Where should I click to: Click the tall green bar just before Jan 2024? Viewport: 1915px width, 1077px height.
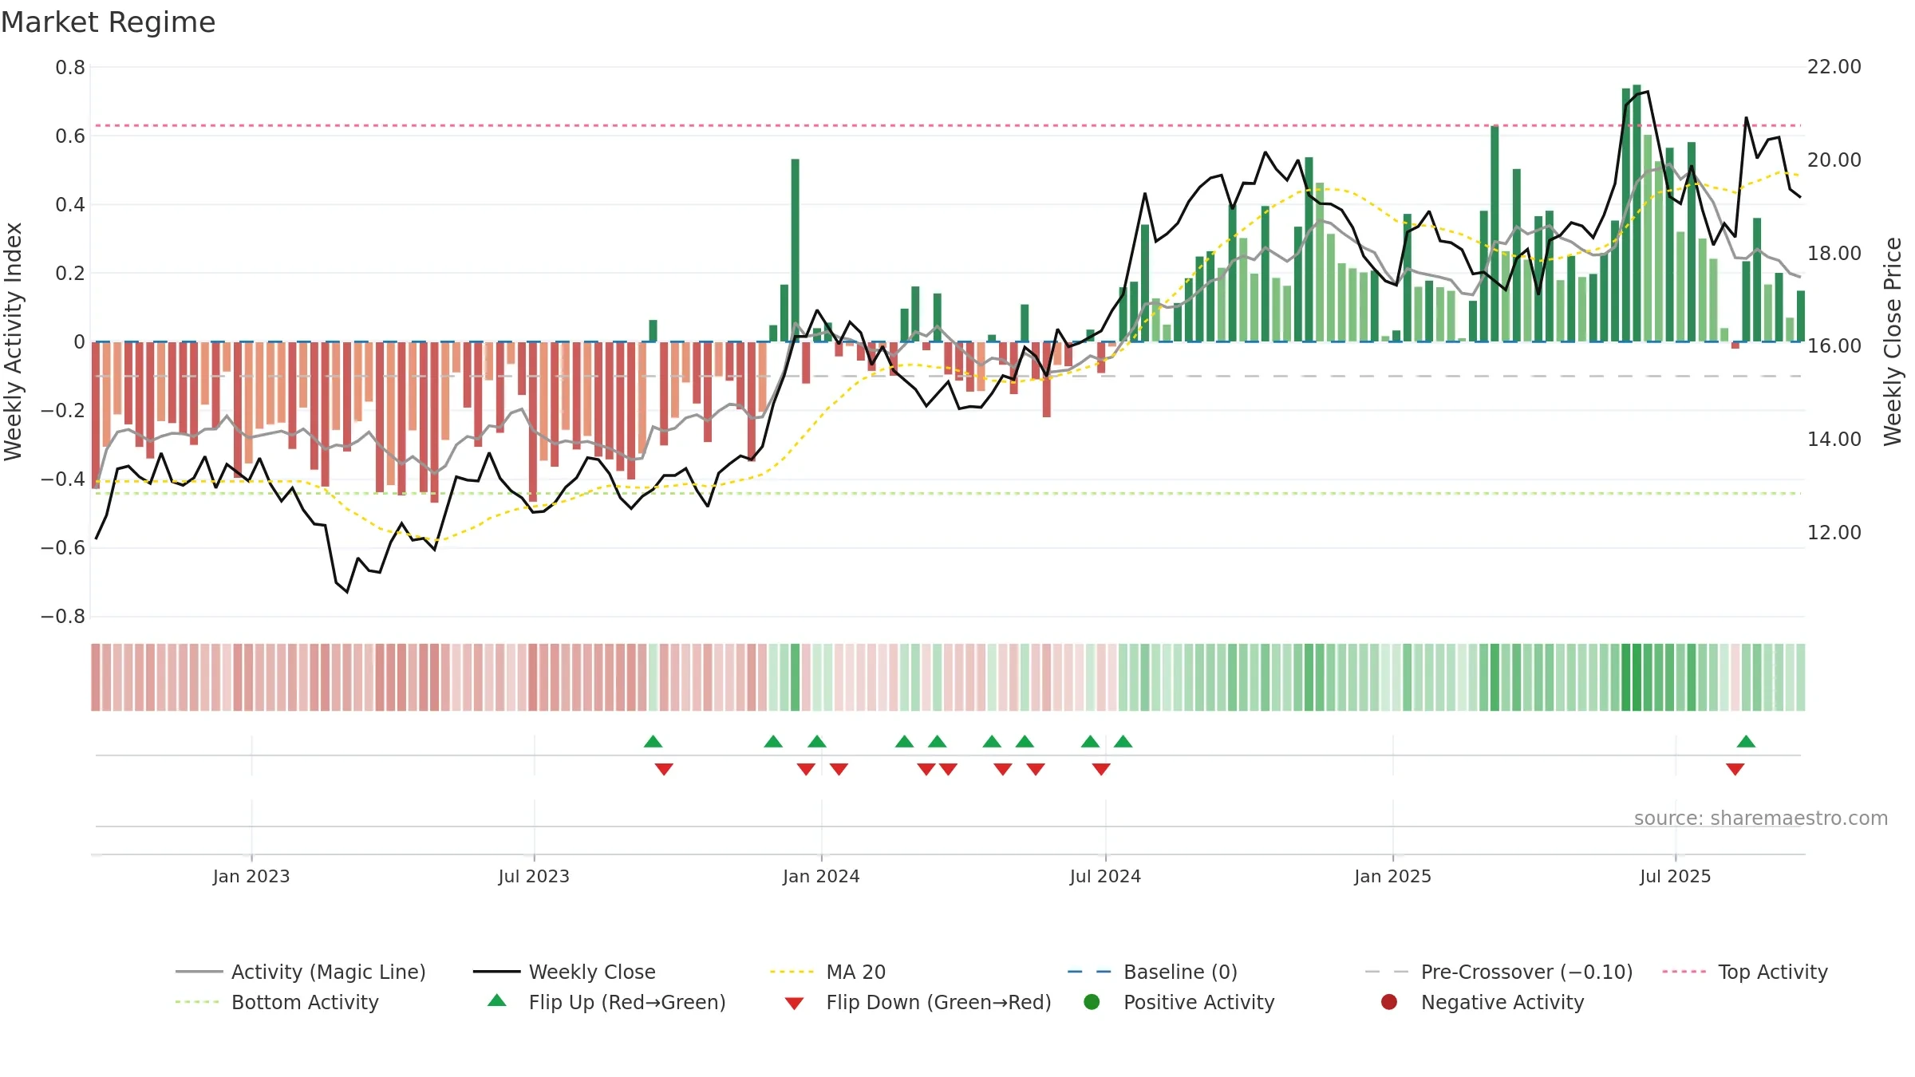pyautogui.click(x=795, y=251)
